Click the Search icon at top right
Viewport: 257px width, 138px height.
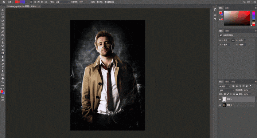(244, 2)
